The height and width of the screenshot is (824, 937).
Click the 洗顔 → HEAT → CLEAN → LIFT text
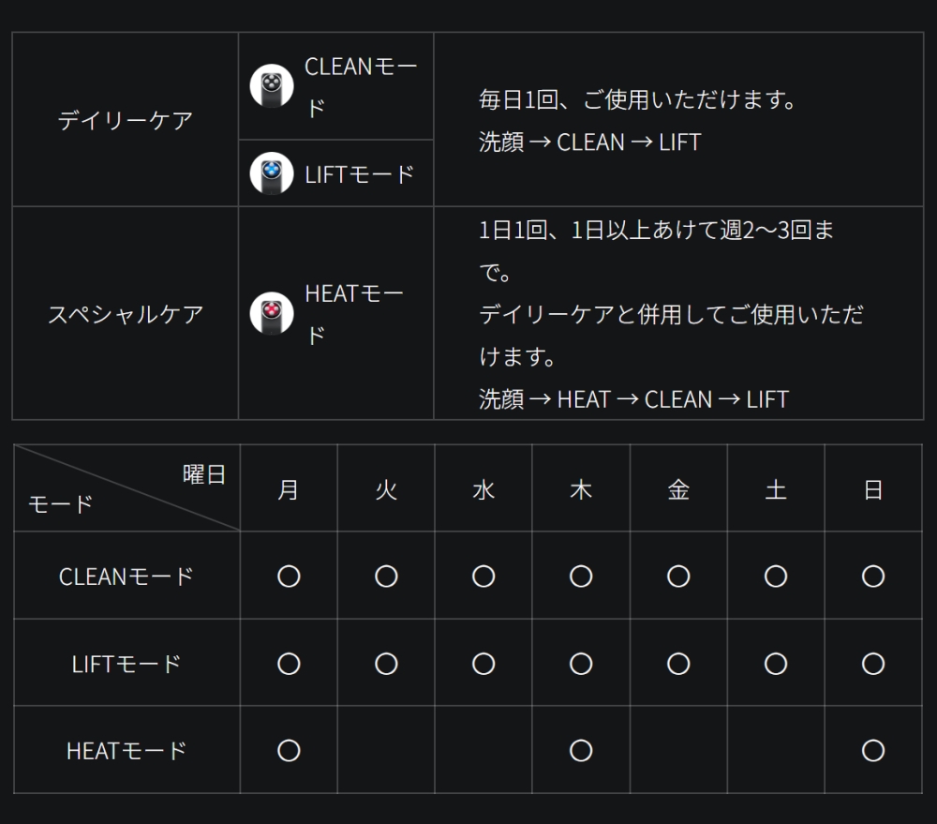pyautogui.click(x=633, y=399)
